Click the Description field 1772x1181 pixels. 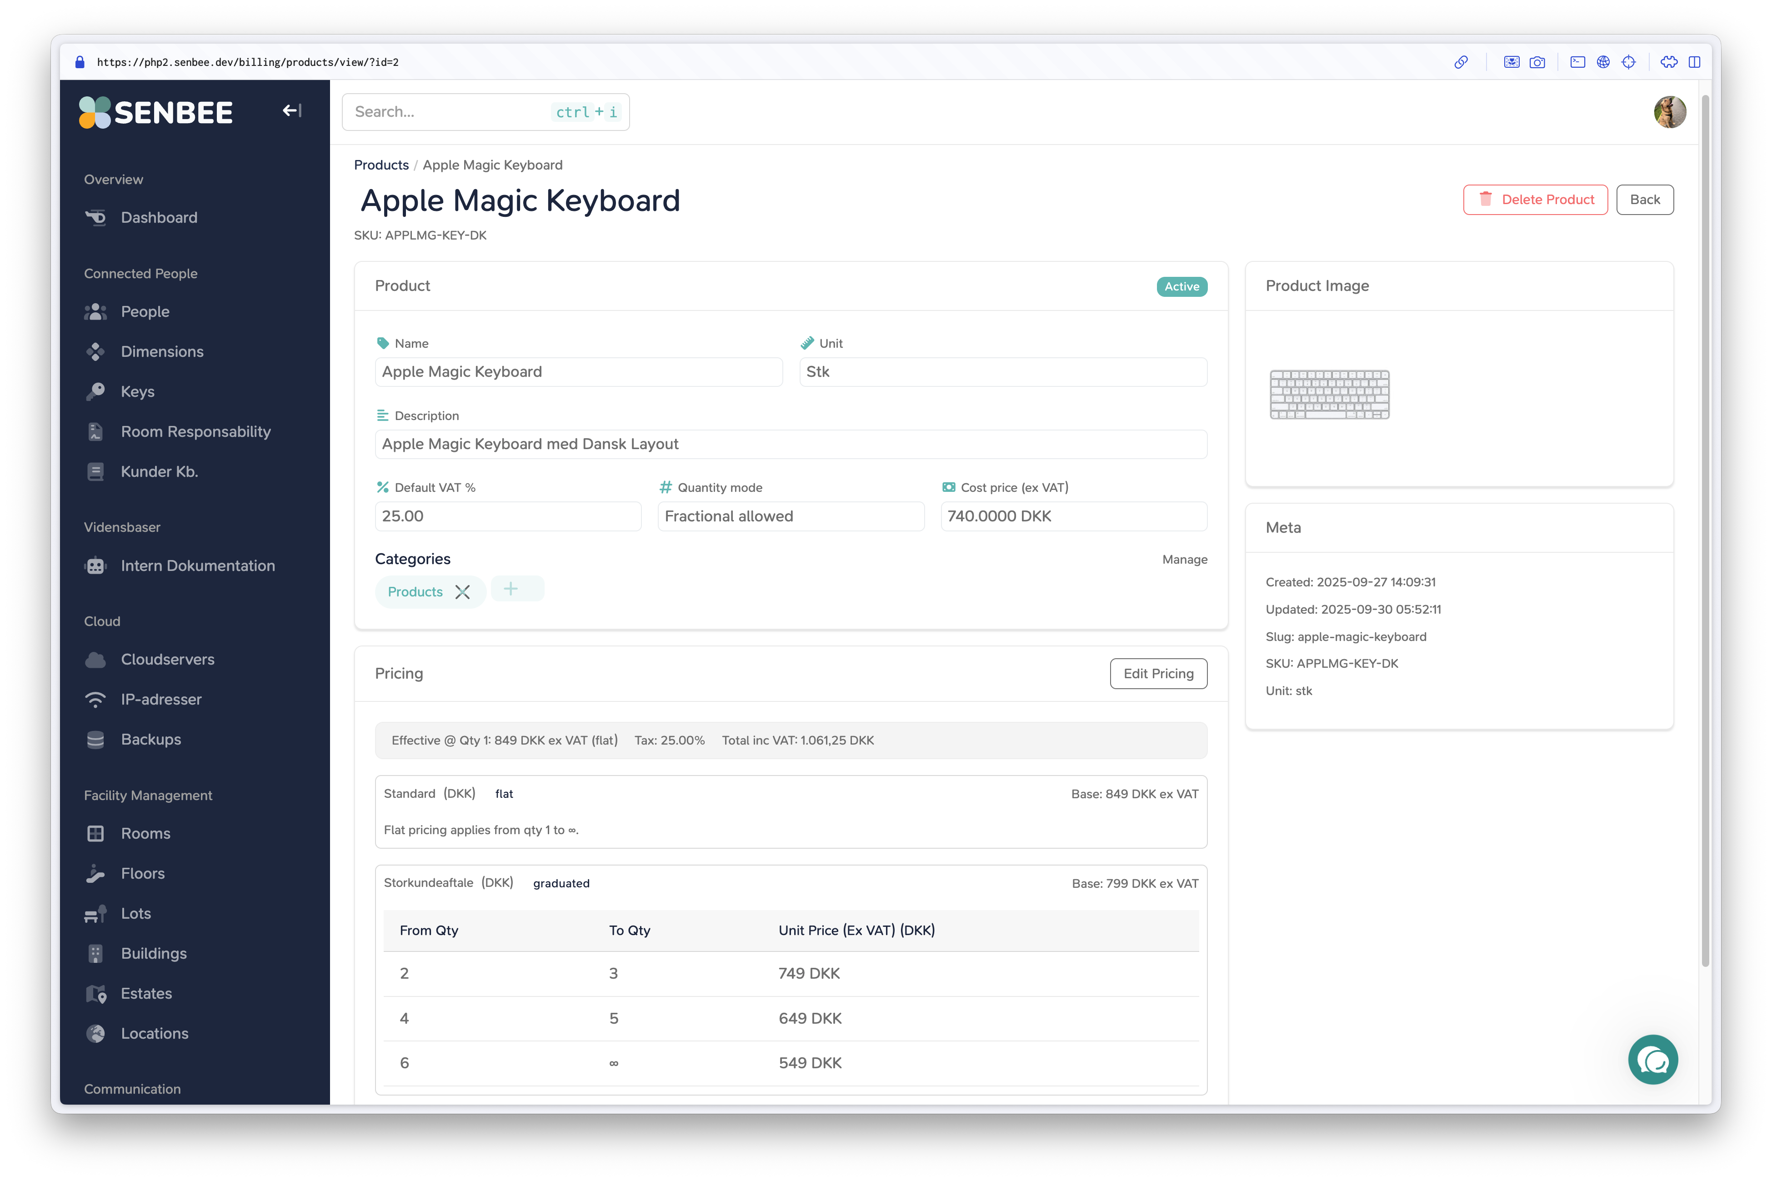[791, 445]
